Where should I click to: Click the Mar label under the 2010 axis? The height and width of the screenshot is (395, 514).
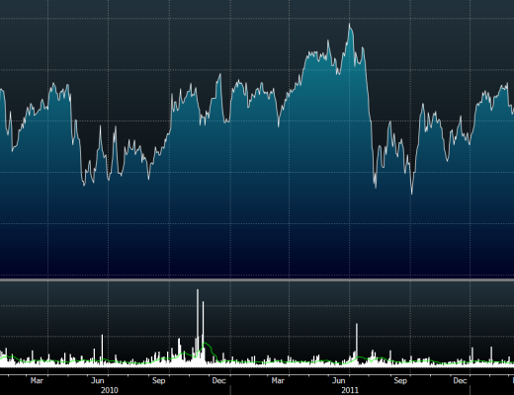(37, 380)
